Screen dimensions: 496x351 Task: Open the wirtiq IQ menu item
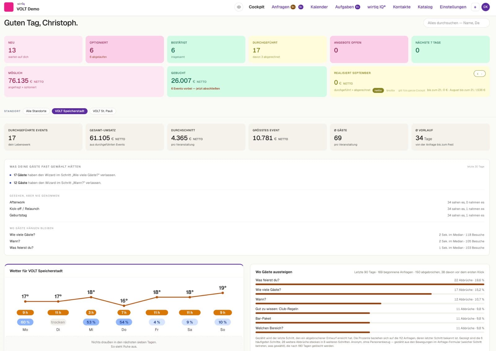[376, 7]
